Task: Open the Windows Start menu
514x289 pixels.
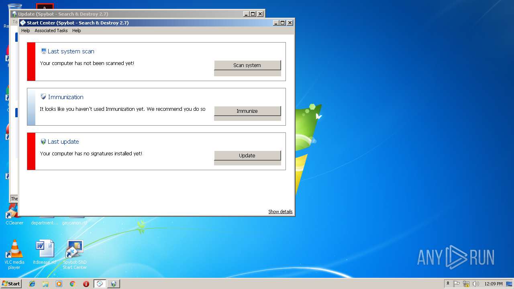Action: click(11, 284)
